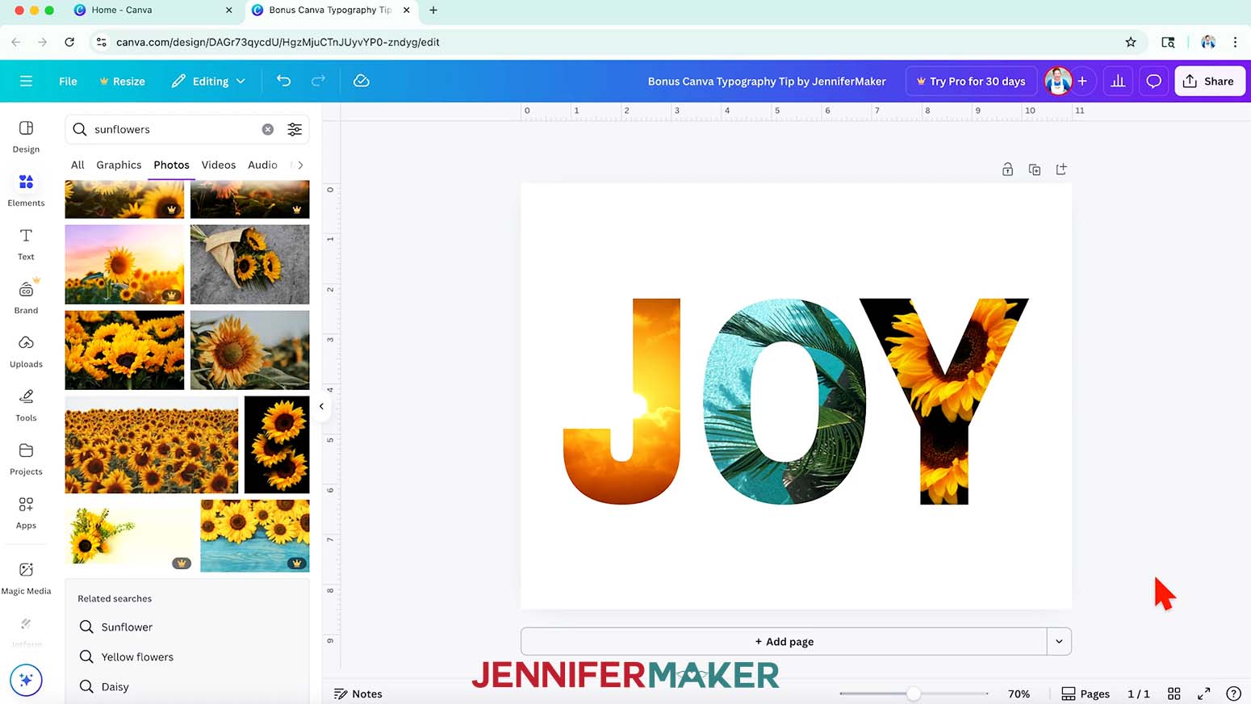Click the 70% zoom level value
Viewport: 1251px width, 704px height.
point(1019,694)
